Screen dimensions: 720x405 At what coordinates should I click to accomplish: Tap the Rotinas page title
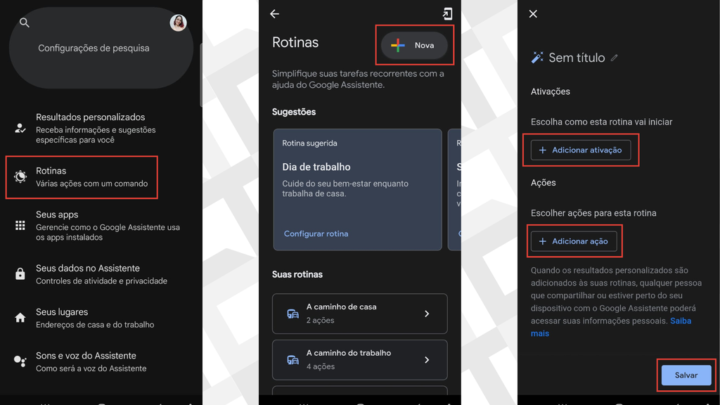(x=295, y=42)
